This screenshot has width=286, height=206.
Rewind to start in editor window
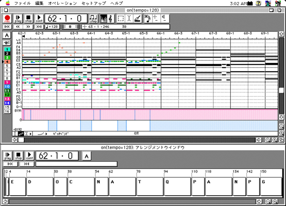(x=7, y=27)
